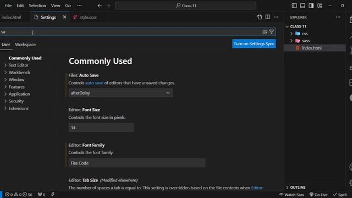352x198 pixels.
Task: Open the Auto Save afterDelay dropdown
Action: [121, 93]
